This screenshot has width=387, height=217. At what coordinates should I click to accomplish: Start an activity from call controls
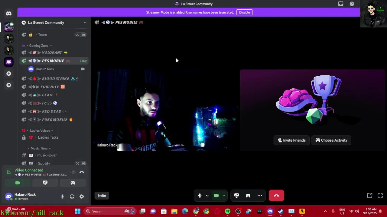tap(248, 196)
